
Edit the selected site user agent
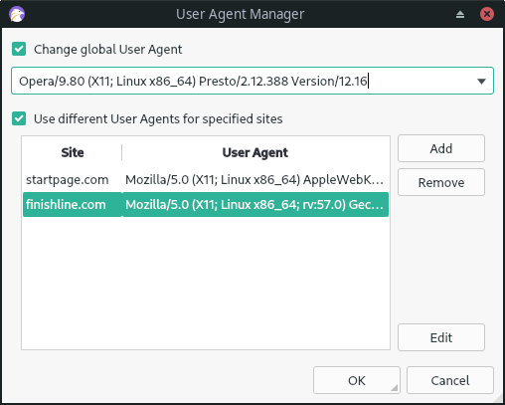coord(441,337)
